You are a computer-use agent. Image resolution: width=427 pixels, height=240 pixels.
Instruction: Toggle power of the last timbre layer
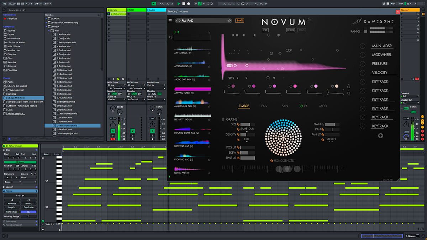pos(333,86)
